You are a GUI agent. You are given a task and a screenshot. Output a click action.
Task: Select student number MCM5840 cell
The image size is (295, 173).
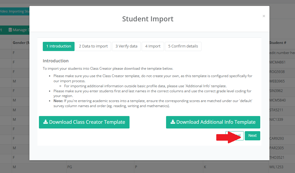coord(277,100)
